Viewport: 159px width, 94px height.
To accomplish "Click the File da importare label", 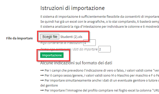I will coord(19,38).
